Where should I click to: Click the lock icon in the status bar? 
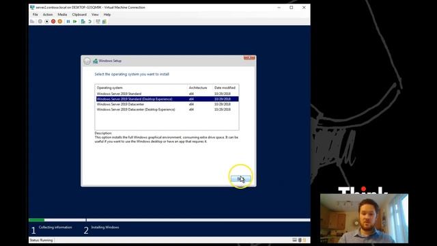click(x=305, y=240)
